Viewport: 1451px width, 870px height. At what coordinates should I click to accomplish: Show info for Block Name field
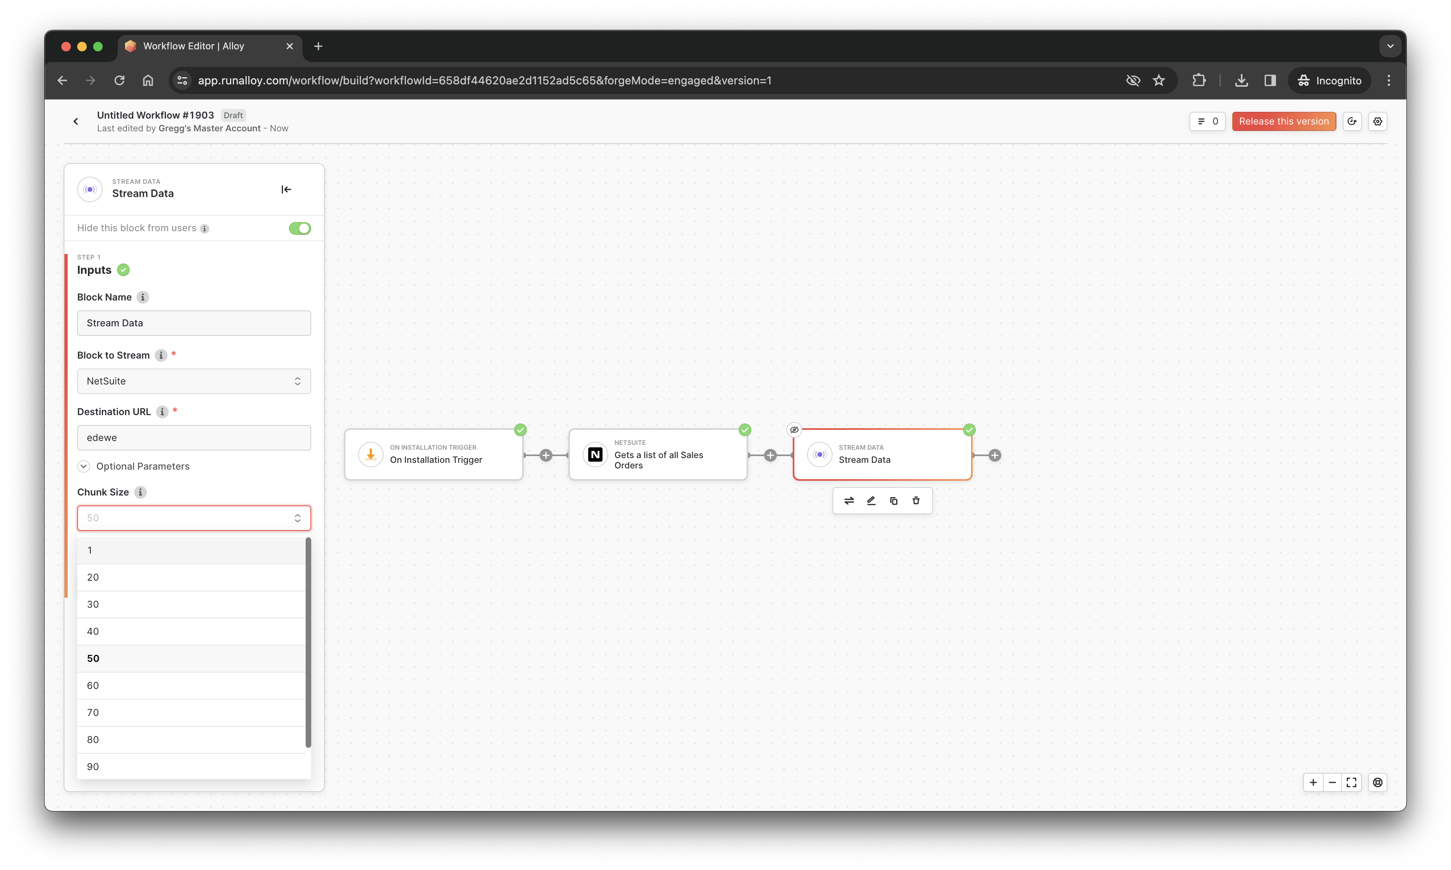142,297
